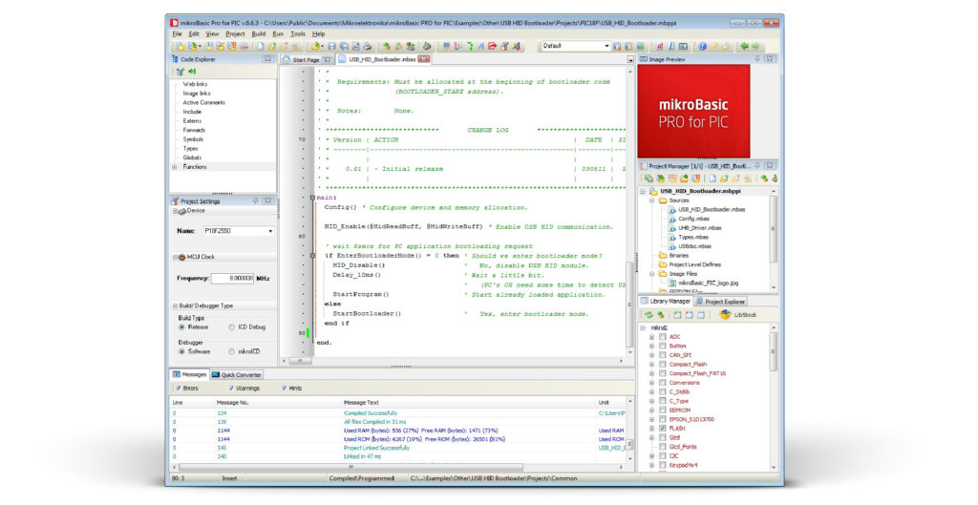Expand the Functions node in Code Explorer
Image resolution: width=978 pixels, height=505 pixels.
tap(175, 167)
